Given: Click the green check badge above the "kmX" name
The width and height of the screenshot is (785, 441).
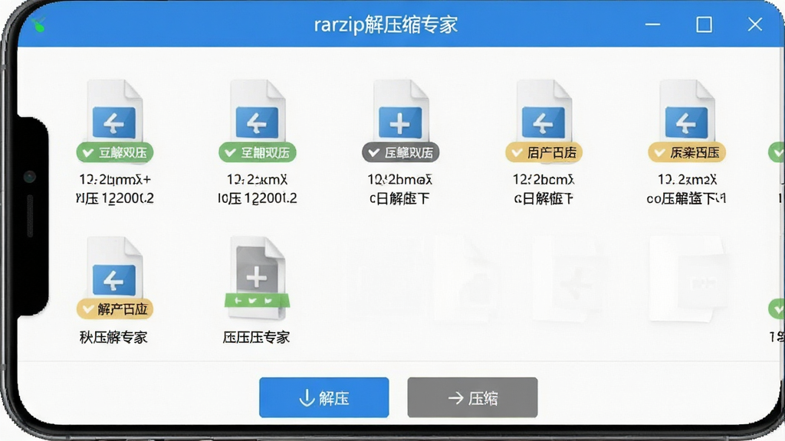Looking at the screenshot, I should (258, 152).
